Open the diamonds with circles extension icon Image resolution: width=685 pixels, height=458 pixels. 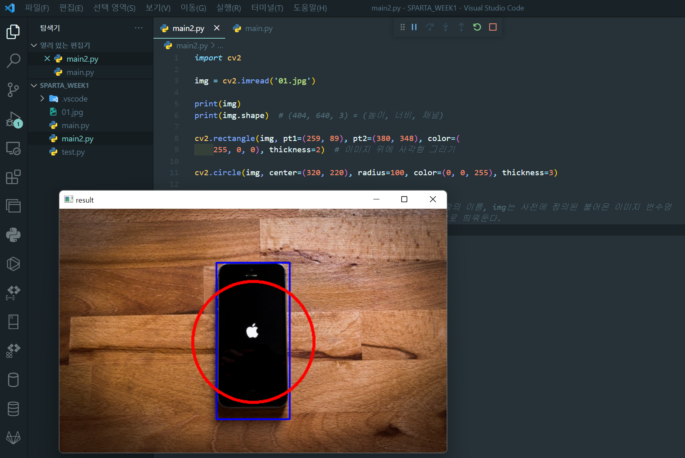13,351
